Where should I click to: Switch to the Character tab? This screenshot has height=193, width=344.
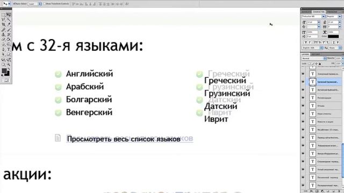(319, 12)
